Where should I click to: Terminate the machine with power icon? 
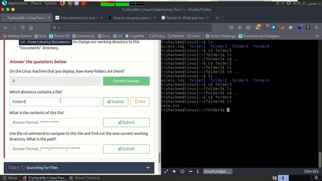[x=182, y=171]
